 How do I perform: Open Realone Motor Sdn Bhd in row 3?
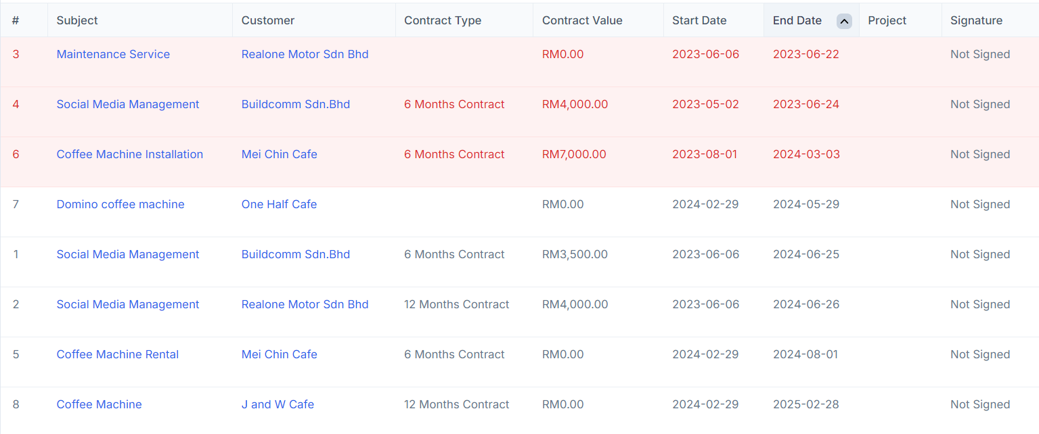click(305, 54)
